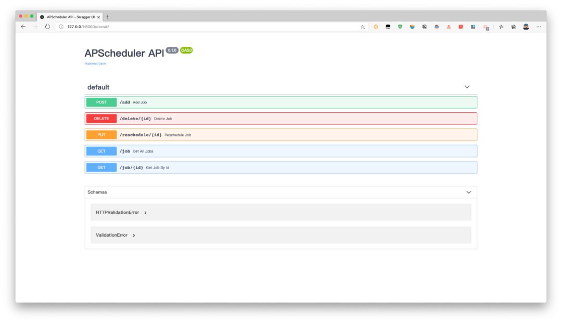562x323 pixels.
Task: Collapse the Schemas section chevron
Action: [x=468, y=192]
